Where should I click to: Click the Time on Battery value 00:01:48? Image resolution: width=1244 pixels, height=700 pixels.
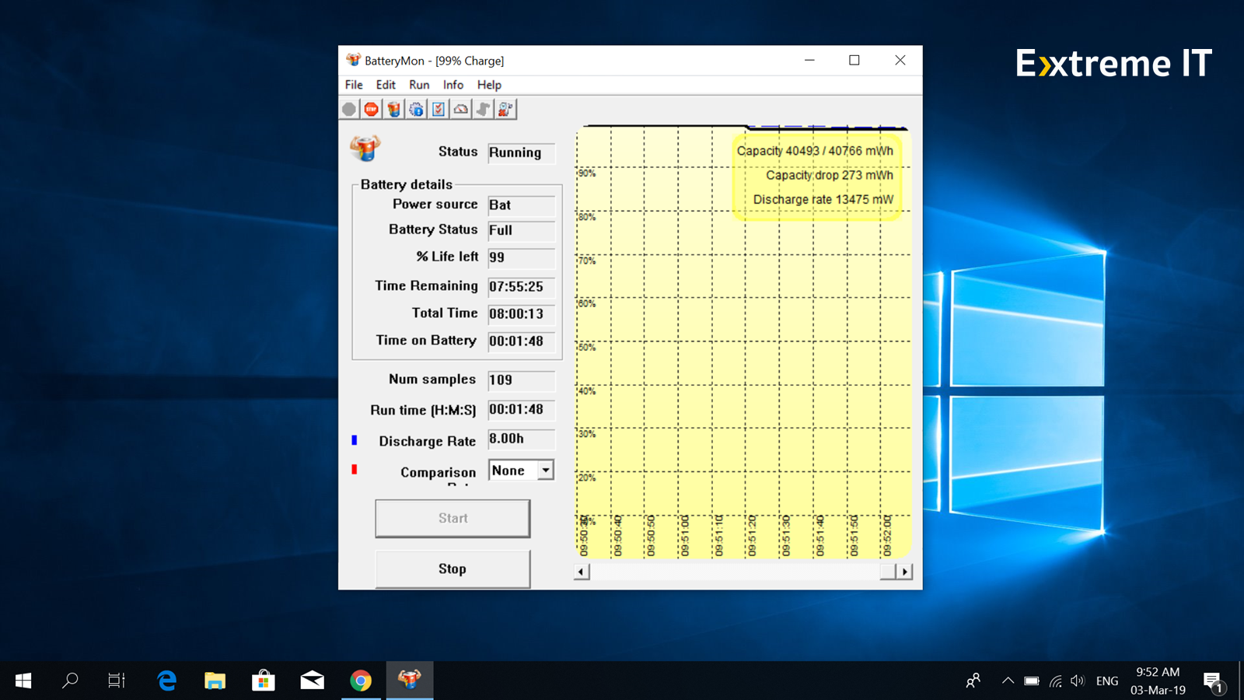point(522,341)
